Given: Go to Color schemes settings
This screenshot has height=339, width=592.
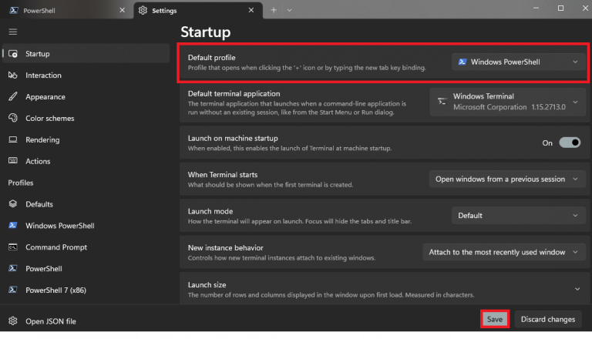Looking at the screenshot, I should point(86,118).
